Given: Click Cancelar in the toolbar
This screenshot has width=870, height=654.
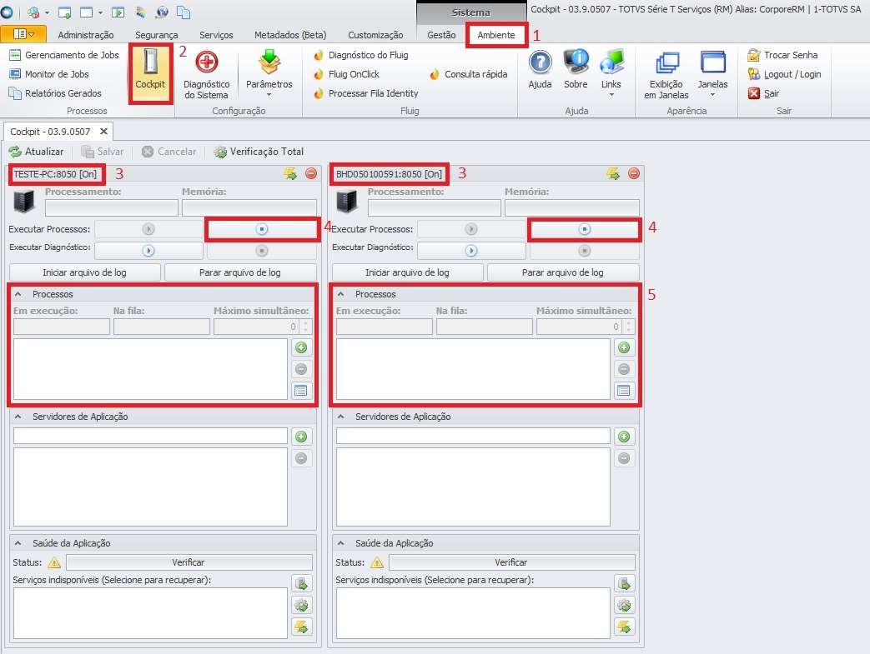Looking at the screenshot, I should click(169, 152).
